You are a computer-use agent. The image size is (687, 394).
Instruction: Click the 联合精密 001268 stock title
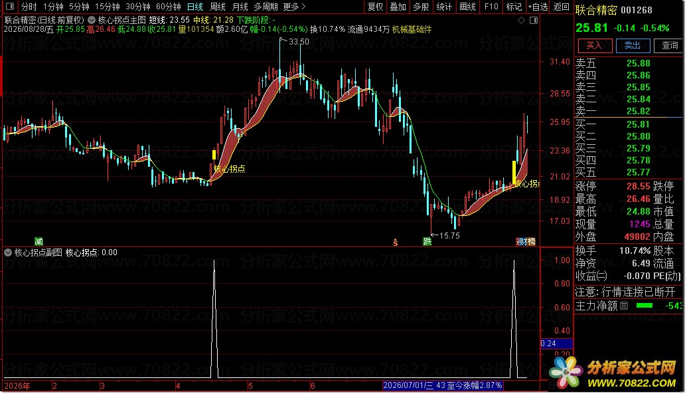pyautogui.click(x=613, y=10)
